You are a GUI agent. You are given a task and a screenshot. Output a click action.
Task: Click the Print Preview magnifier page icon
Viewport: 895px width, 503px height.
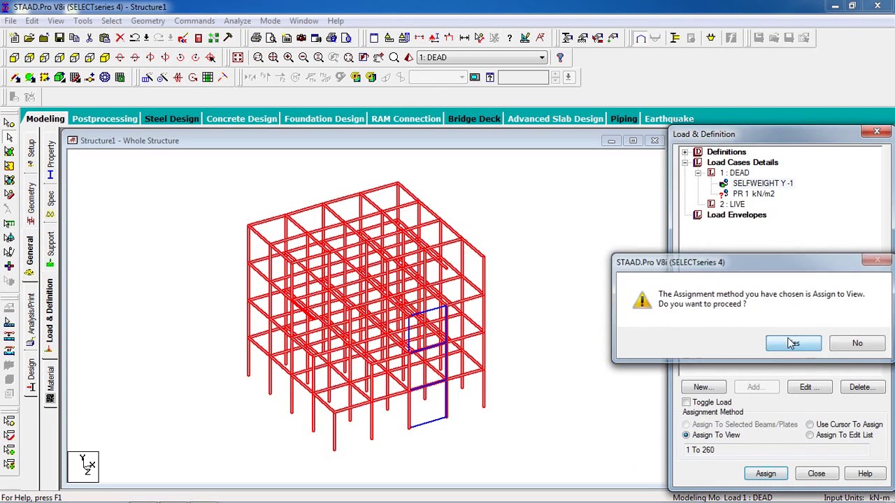point(271,38)
